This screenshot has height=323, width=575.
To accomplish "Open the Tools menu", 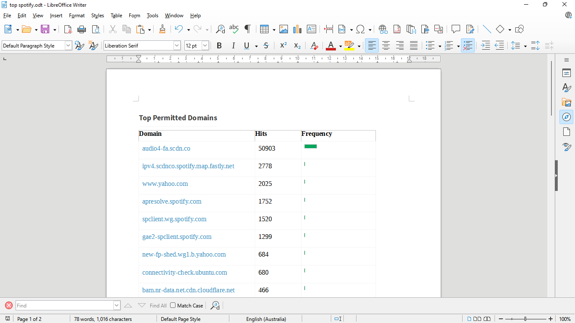I will click(x=152, y=16).
